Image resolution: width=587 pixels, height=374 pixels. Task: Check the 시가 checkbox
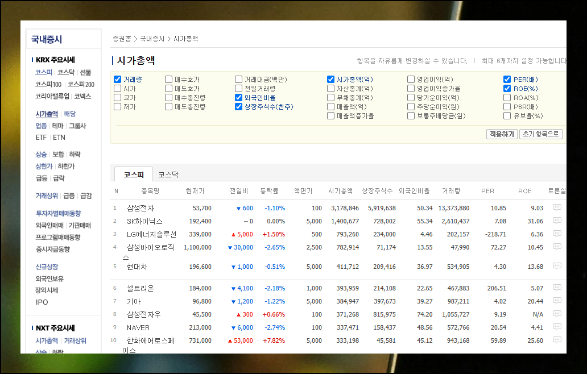point(118,88)
